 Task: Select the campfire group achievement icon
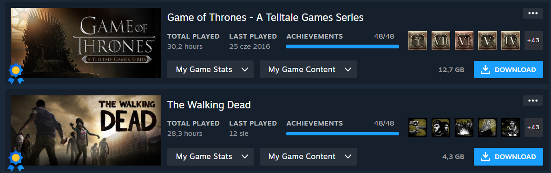[464, 127]
